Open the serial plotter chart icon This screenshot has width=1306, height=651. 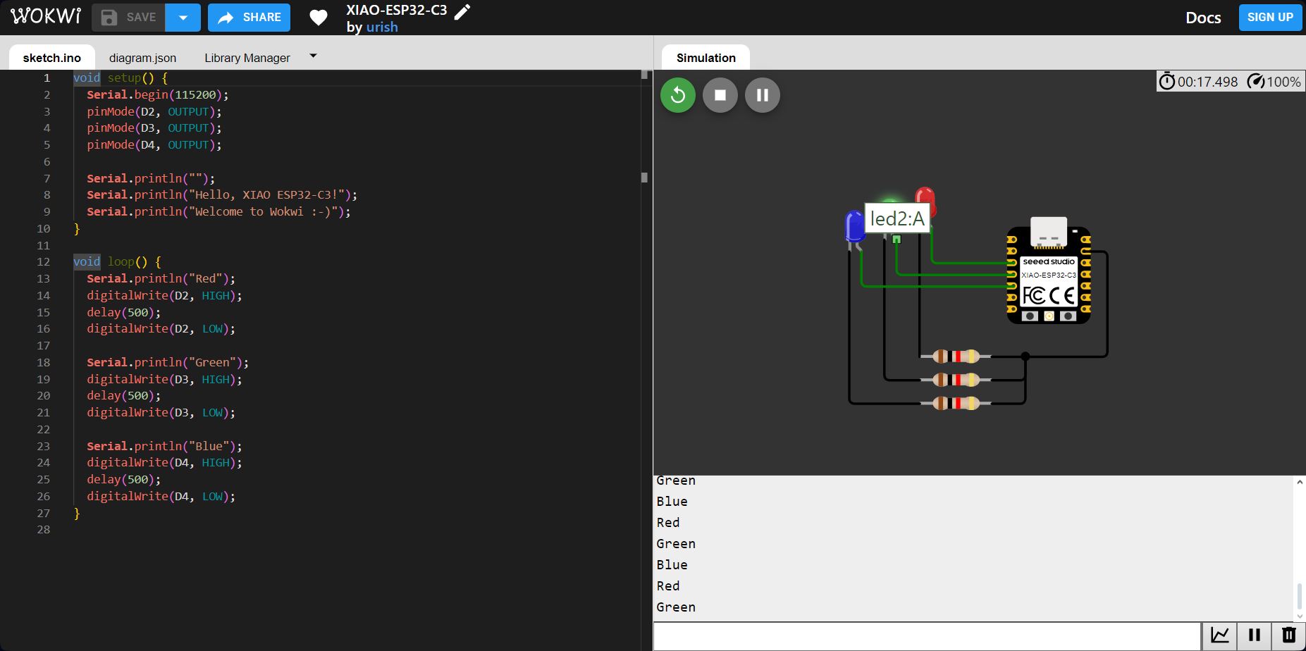coord(1220,635)
